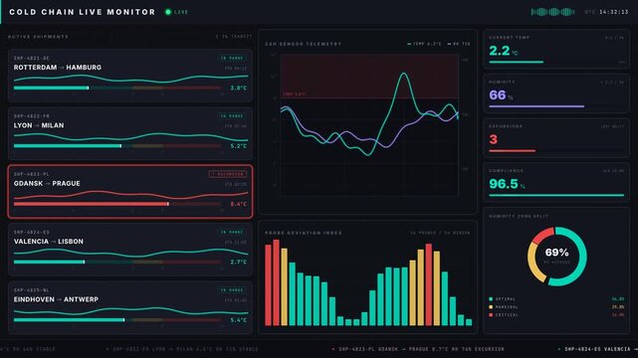Click the ACTIVE SHIPMENTS section heading
Viewport: 638px width, 358px height.
pyautogui.click(x=38, y=37)
